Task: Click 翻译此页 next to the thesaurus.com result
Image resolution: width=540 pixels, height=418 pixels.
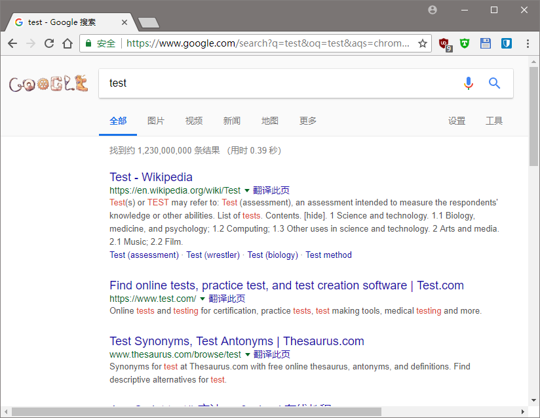Action: point(272,354)
